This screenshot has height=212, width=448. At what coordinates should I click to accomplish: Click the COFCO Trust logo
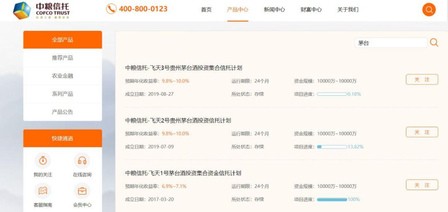[41, 10]
